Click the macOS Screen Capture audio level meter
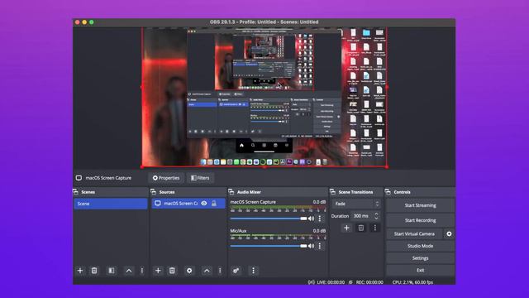This screenshot has width=529, height=298. click(278, 208)
